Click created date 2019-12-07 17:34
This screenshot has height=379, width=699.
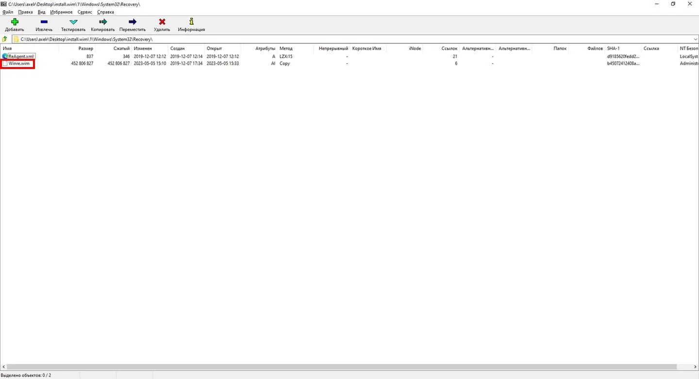pos(186,64)
